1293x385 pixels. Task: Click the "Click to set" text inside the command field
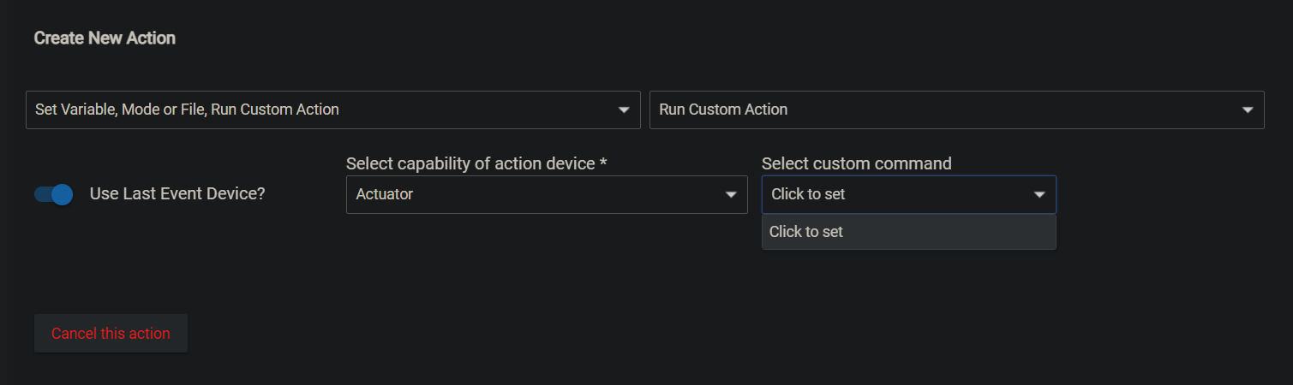tap(808, 194)
